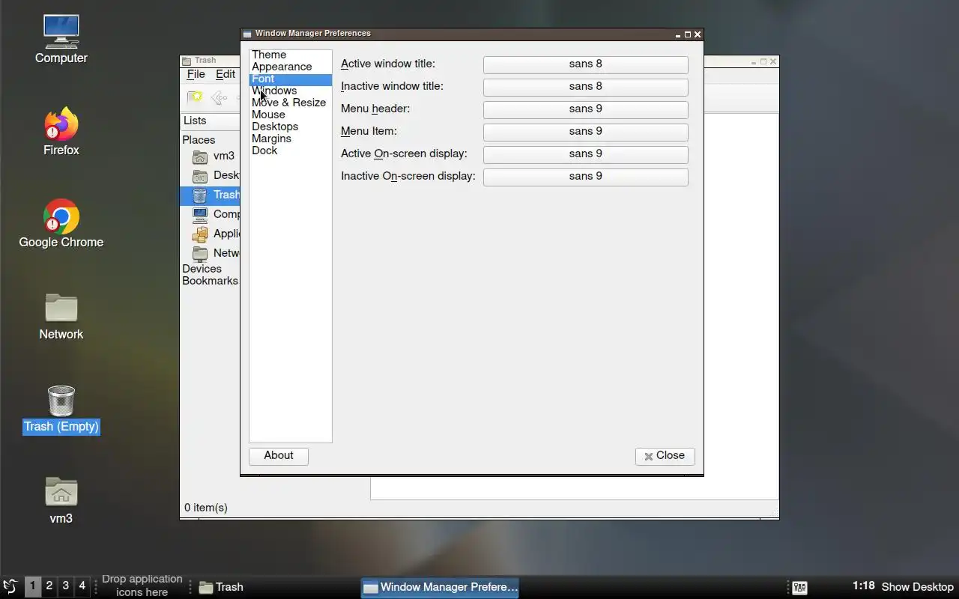Open font chooser for Active On-screen display
This screenshot has height=599, width=959.
coord(586,154)
